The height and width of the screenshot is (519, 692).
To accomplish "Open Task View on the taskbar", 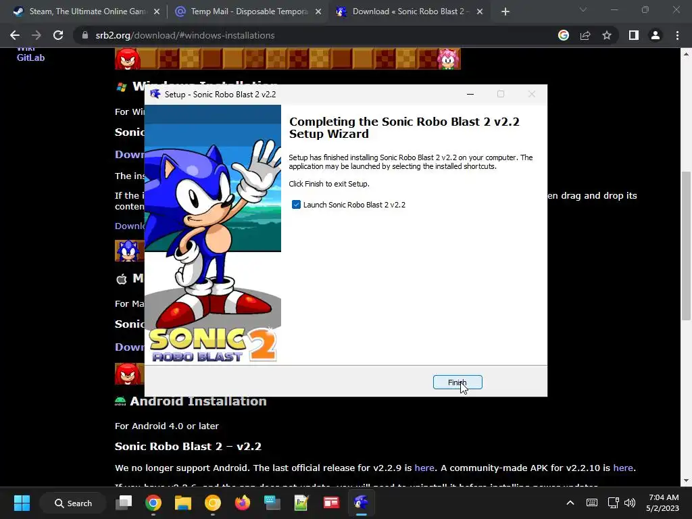I will point(124,503).
